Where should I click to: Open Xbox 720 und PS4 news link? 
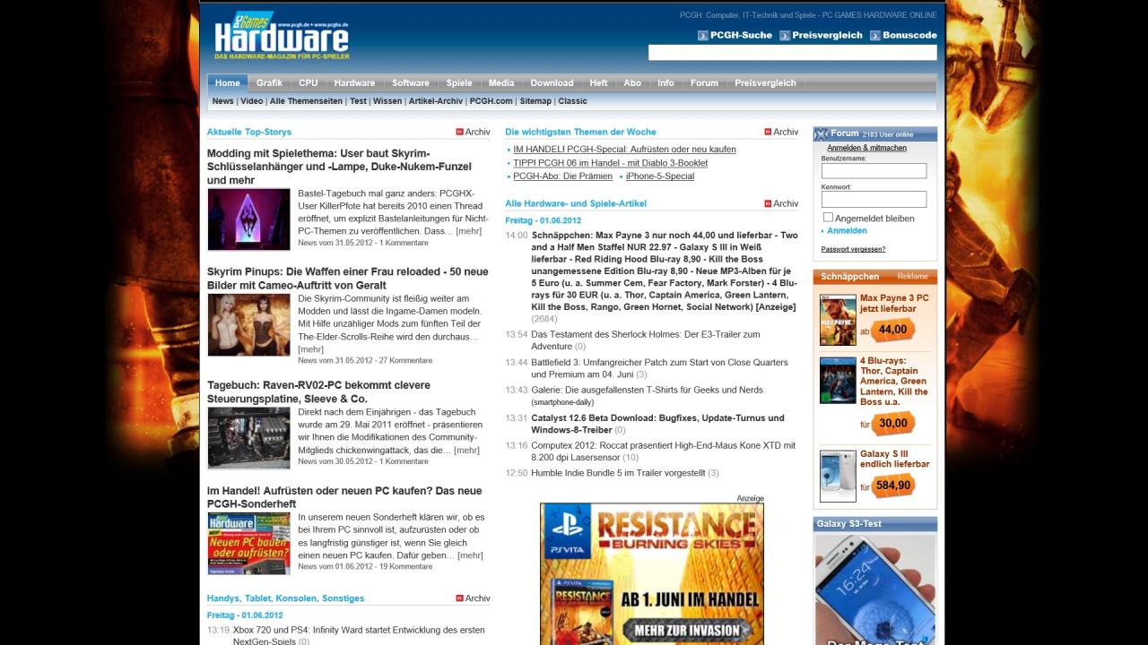click(359, 635)
